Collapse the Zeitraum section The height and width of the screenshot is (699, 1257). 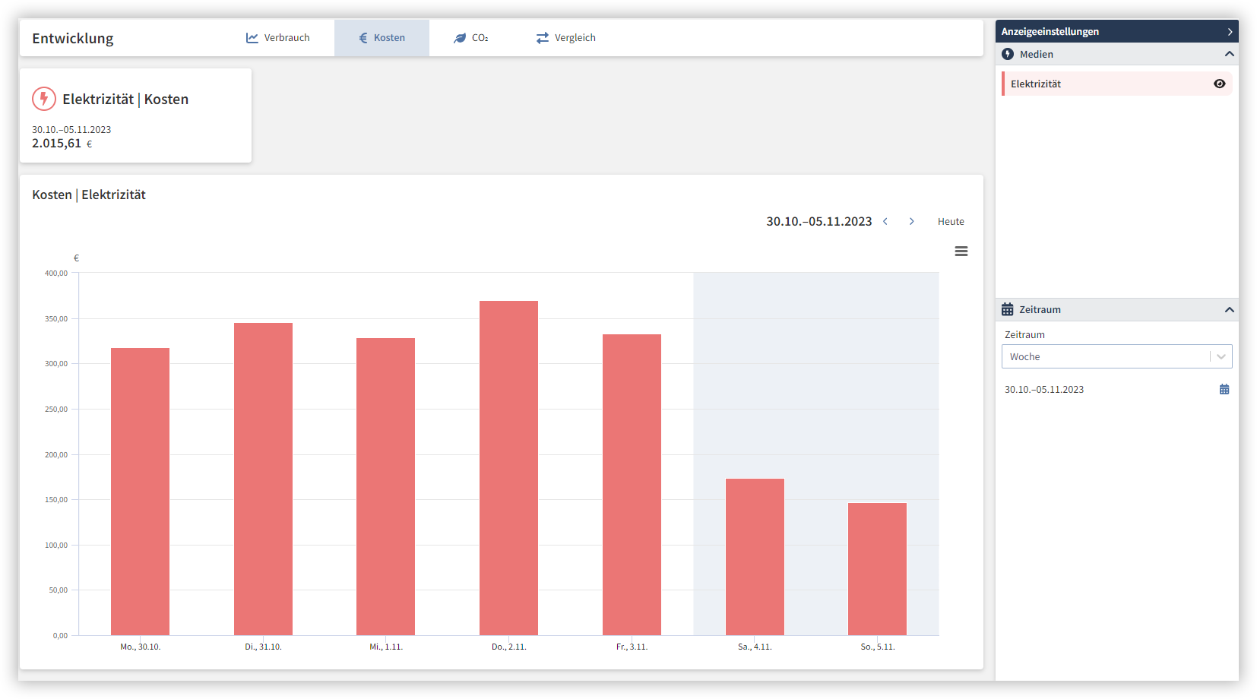click(1229, 310)
